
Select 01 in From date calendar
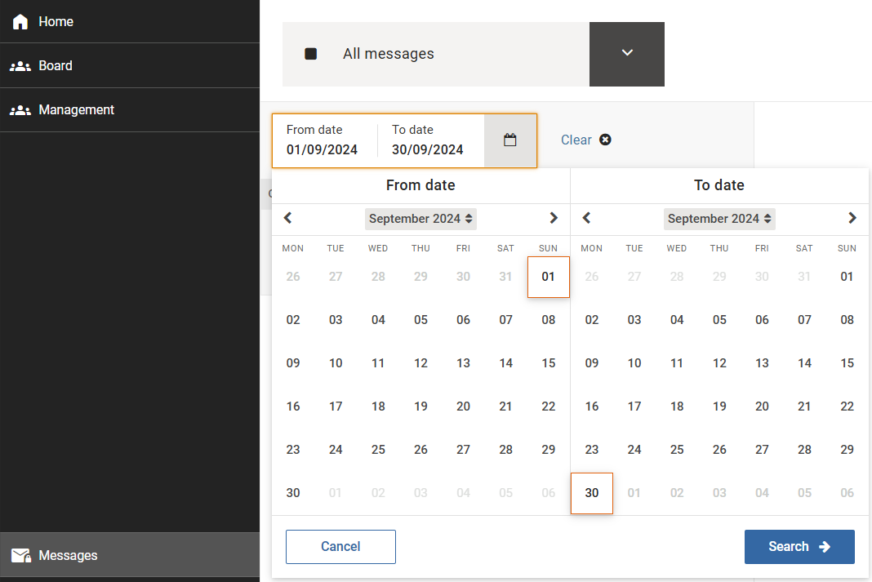coord(549,277)
